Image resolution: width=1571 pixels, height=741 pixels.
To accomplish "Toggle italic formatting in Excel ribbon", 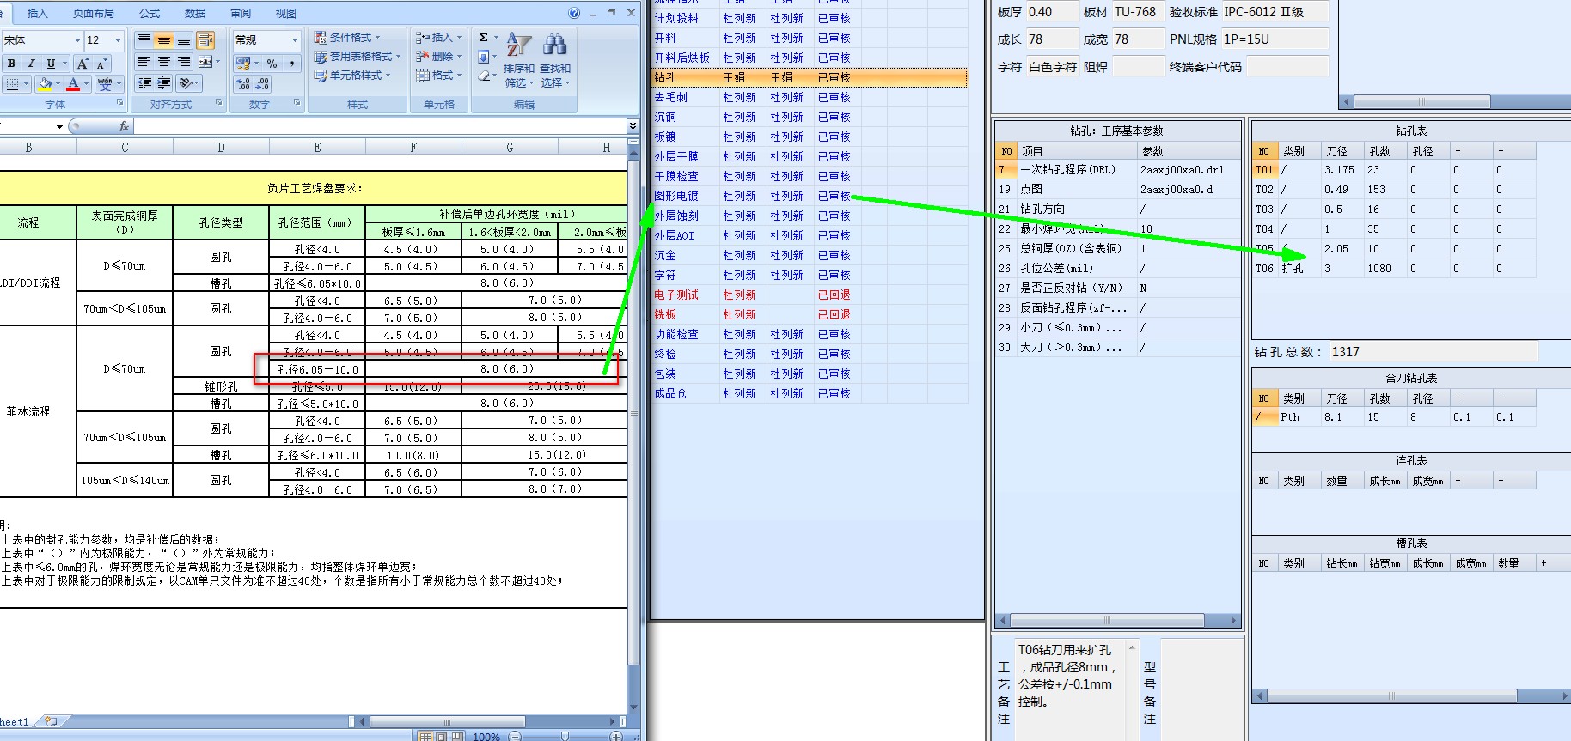I will tap(31, 64).
